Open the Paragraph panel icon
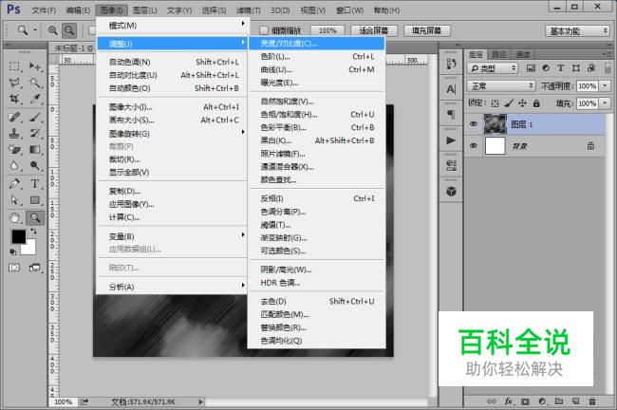 [x=451, y=115]
